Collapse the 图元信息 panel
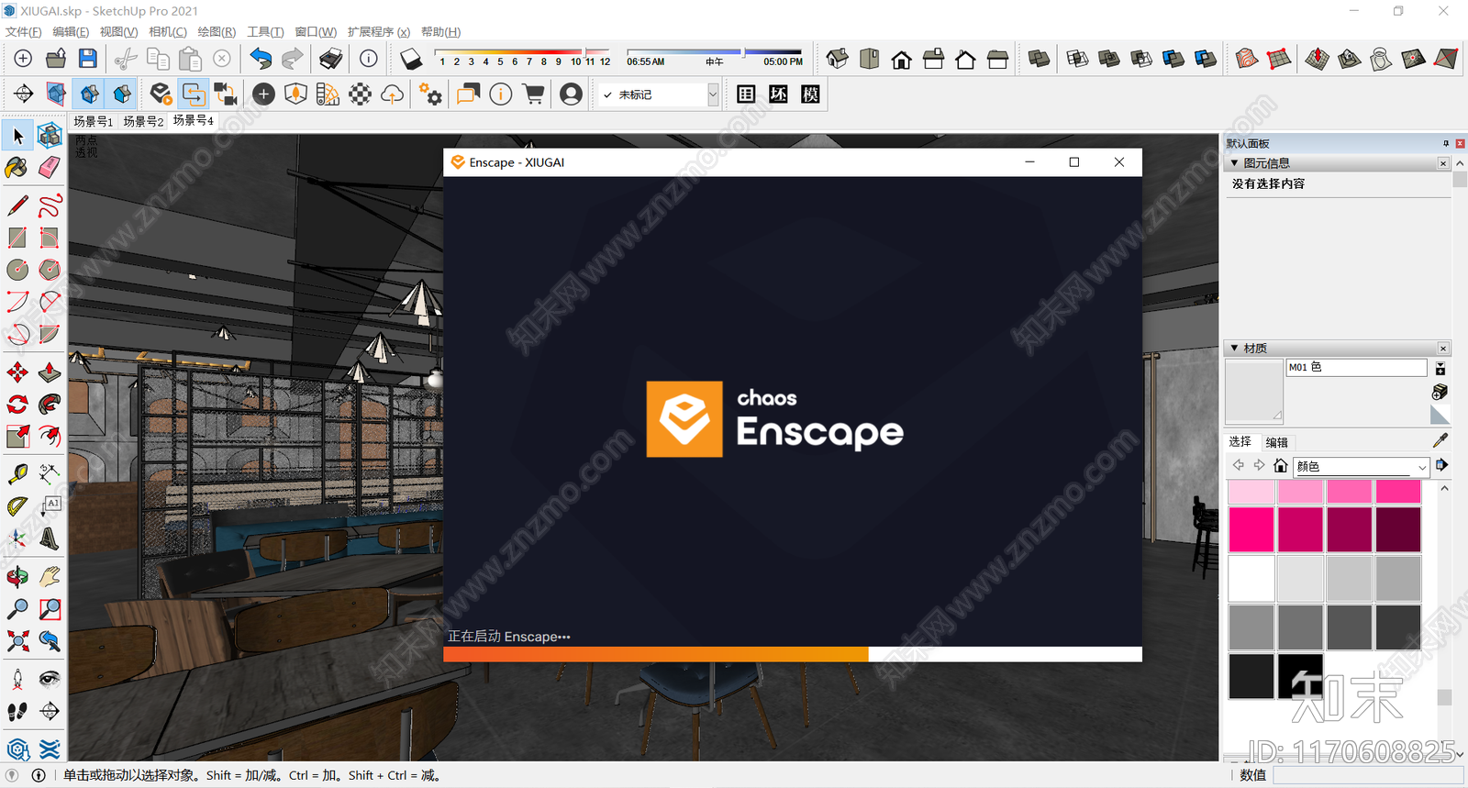 coord(1234,162)
